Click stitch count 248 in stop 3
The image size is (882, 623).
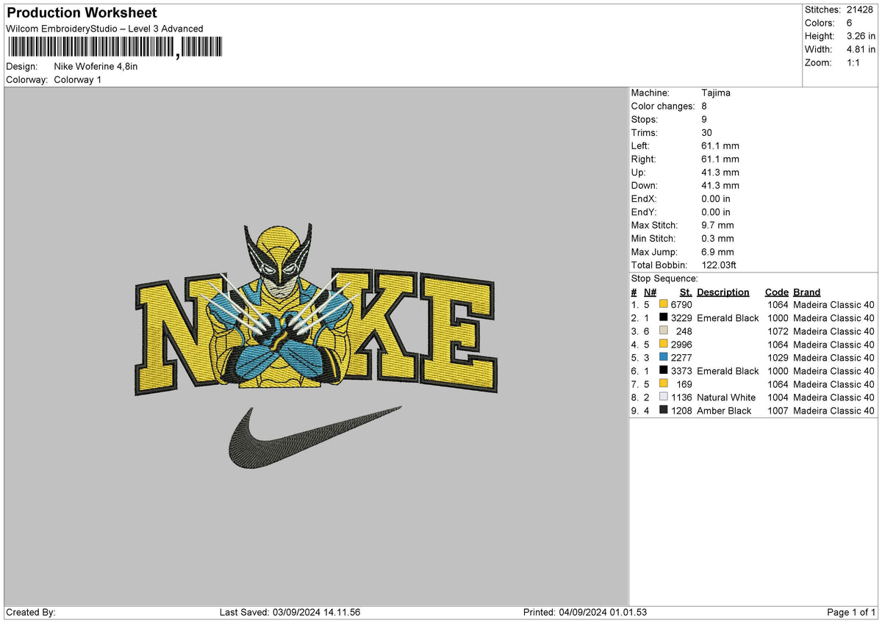tap(684, 331)
